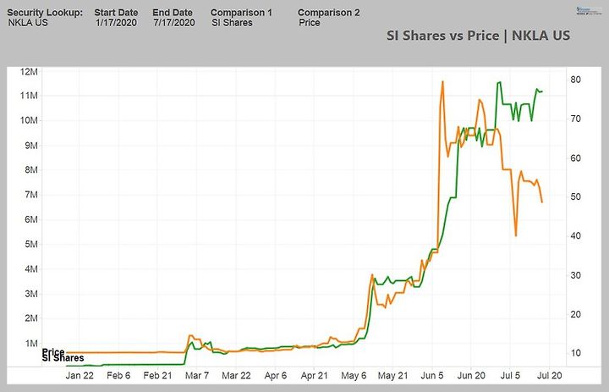Open the Comparison 1 SI Shares selector
The height and width of the screenshot is (392, 609).
232,23
